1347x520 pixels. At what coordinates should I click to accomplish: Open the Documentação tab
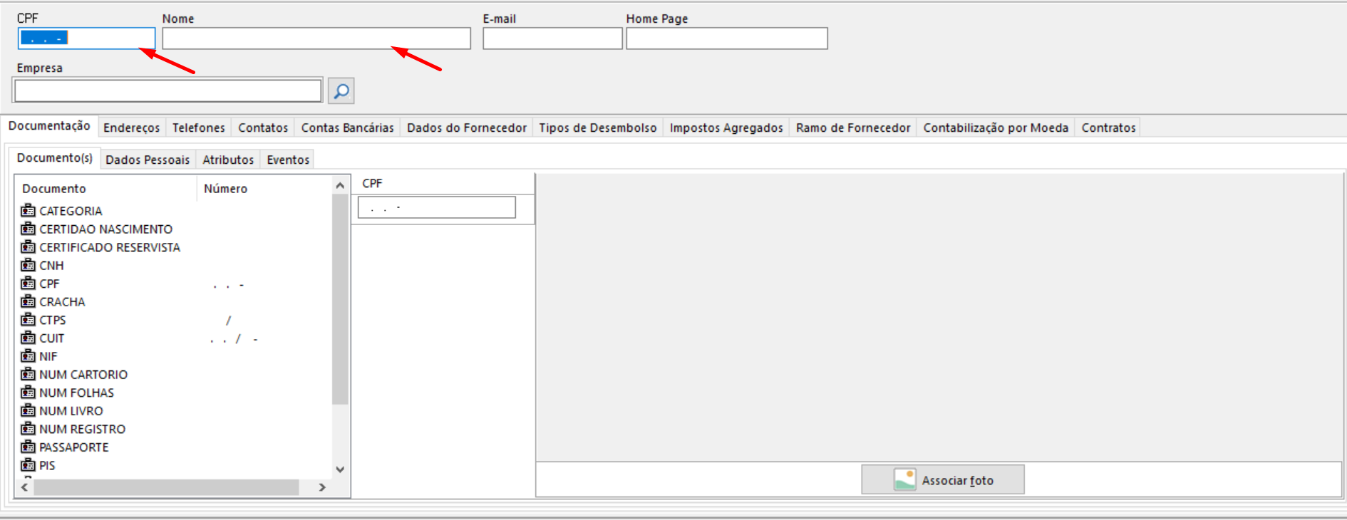[x=49, y=126]
